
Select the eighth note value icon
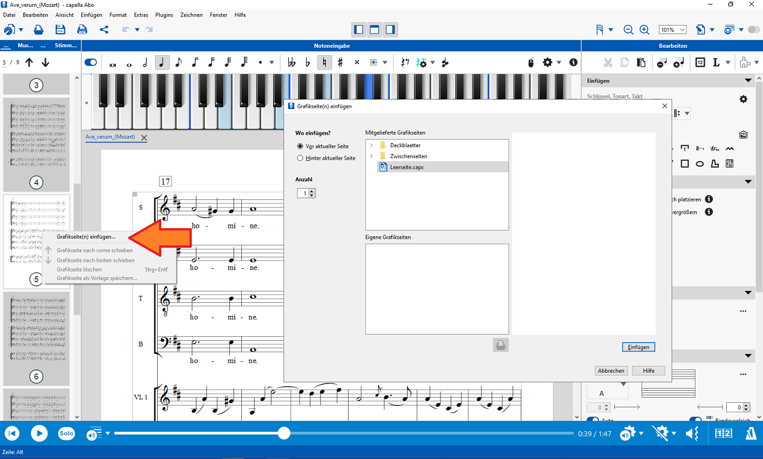tap(178, 62)
